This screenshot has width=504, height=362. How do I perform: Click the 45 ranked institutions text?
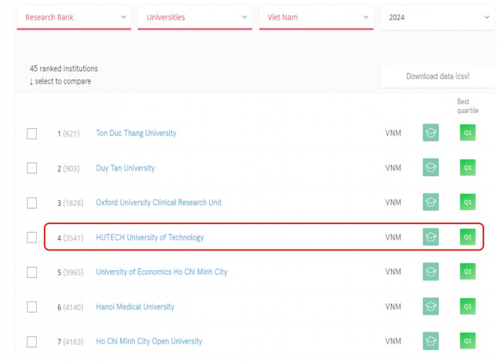[x=64, y=69]
